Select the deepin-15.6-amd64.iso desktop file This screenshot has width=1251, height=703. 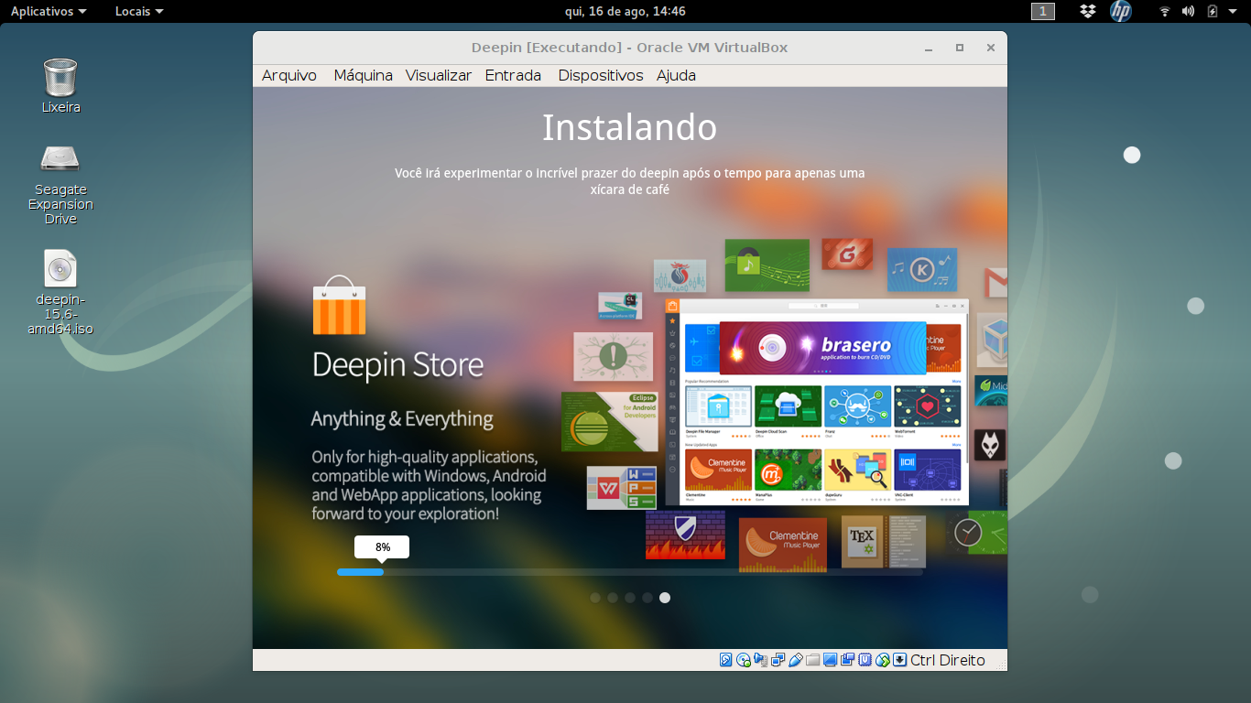tap(60, 293)
